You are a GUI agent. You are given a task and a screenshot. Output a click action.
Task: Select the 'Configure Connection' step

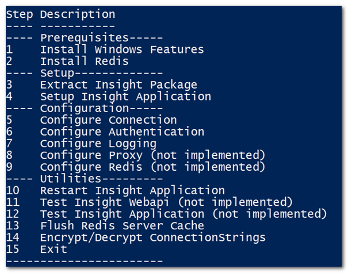(108, 120)
